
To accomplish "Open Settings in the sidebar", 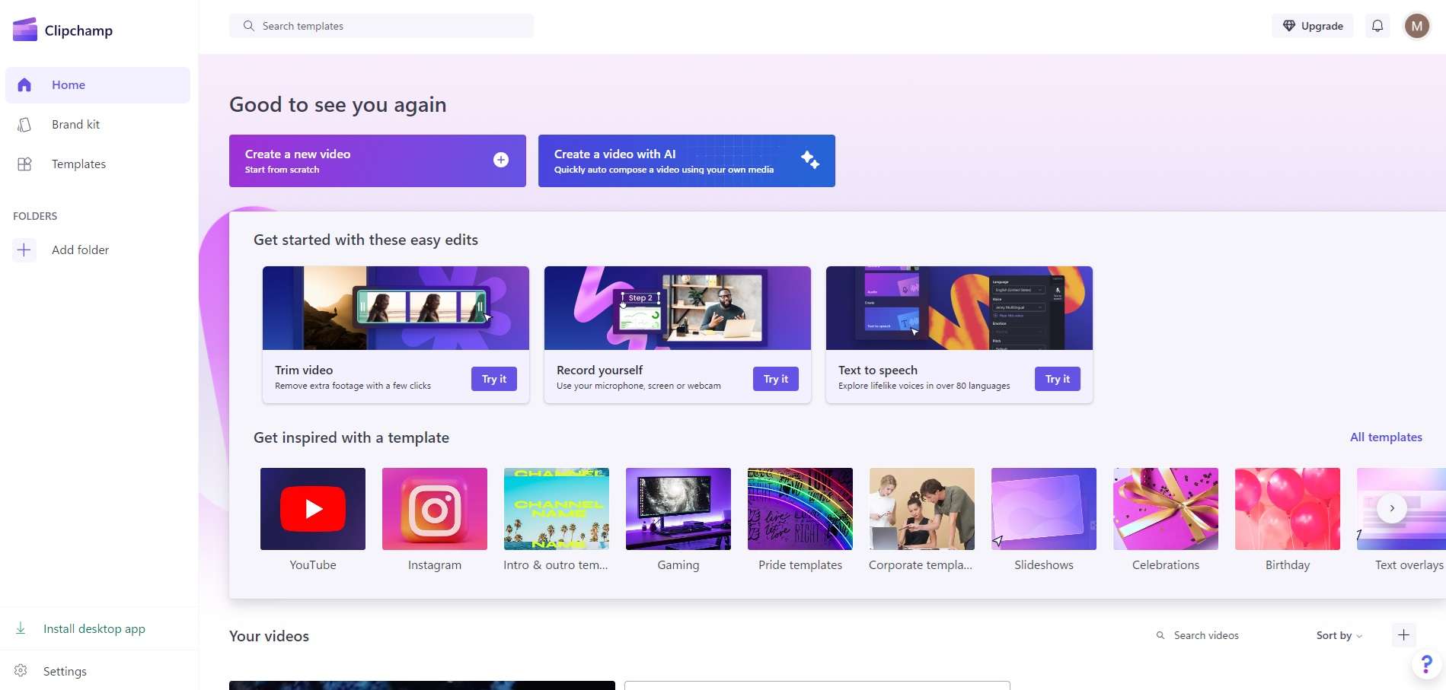I will (x=97, y=671).
